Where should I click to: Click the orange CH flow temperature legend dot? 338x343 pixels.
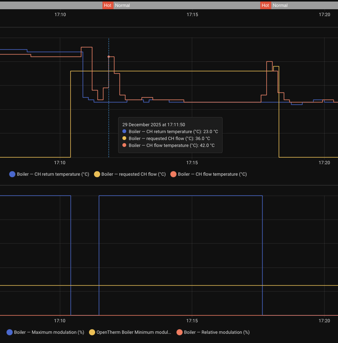(x=173, y=175)
